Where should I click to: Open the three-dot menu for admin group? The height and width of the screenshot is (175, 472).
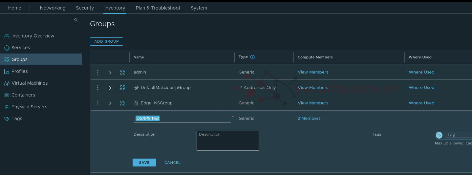[98, 72]
